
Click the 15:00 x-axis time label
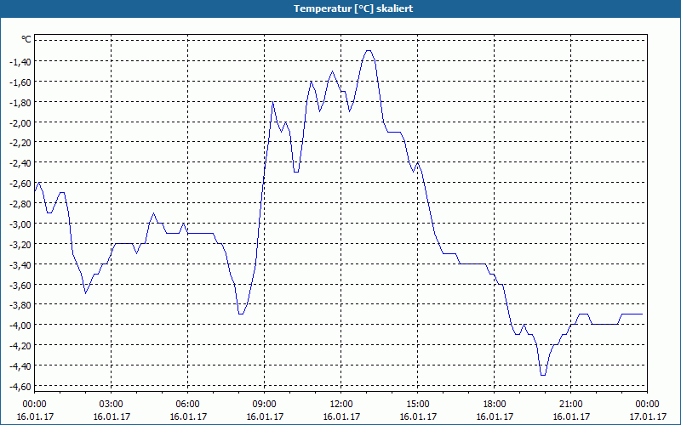[418, 405]
